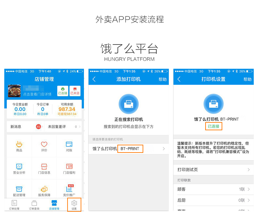Tap the 已连接 printer status button
Viewport: 259px width, 217px height.
coord(63,91)
